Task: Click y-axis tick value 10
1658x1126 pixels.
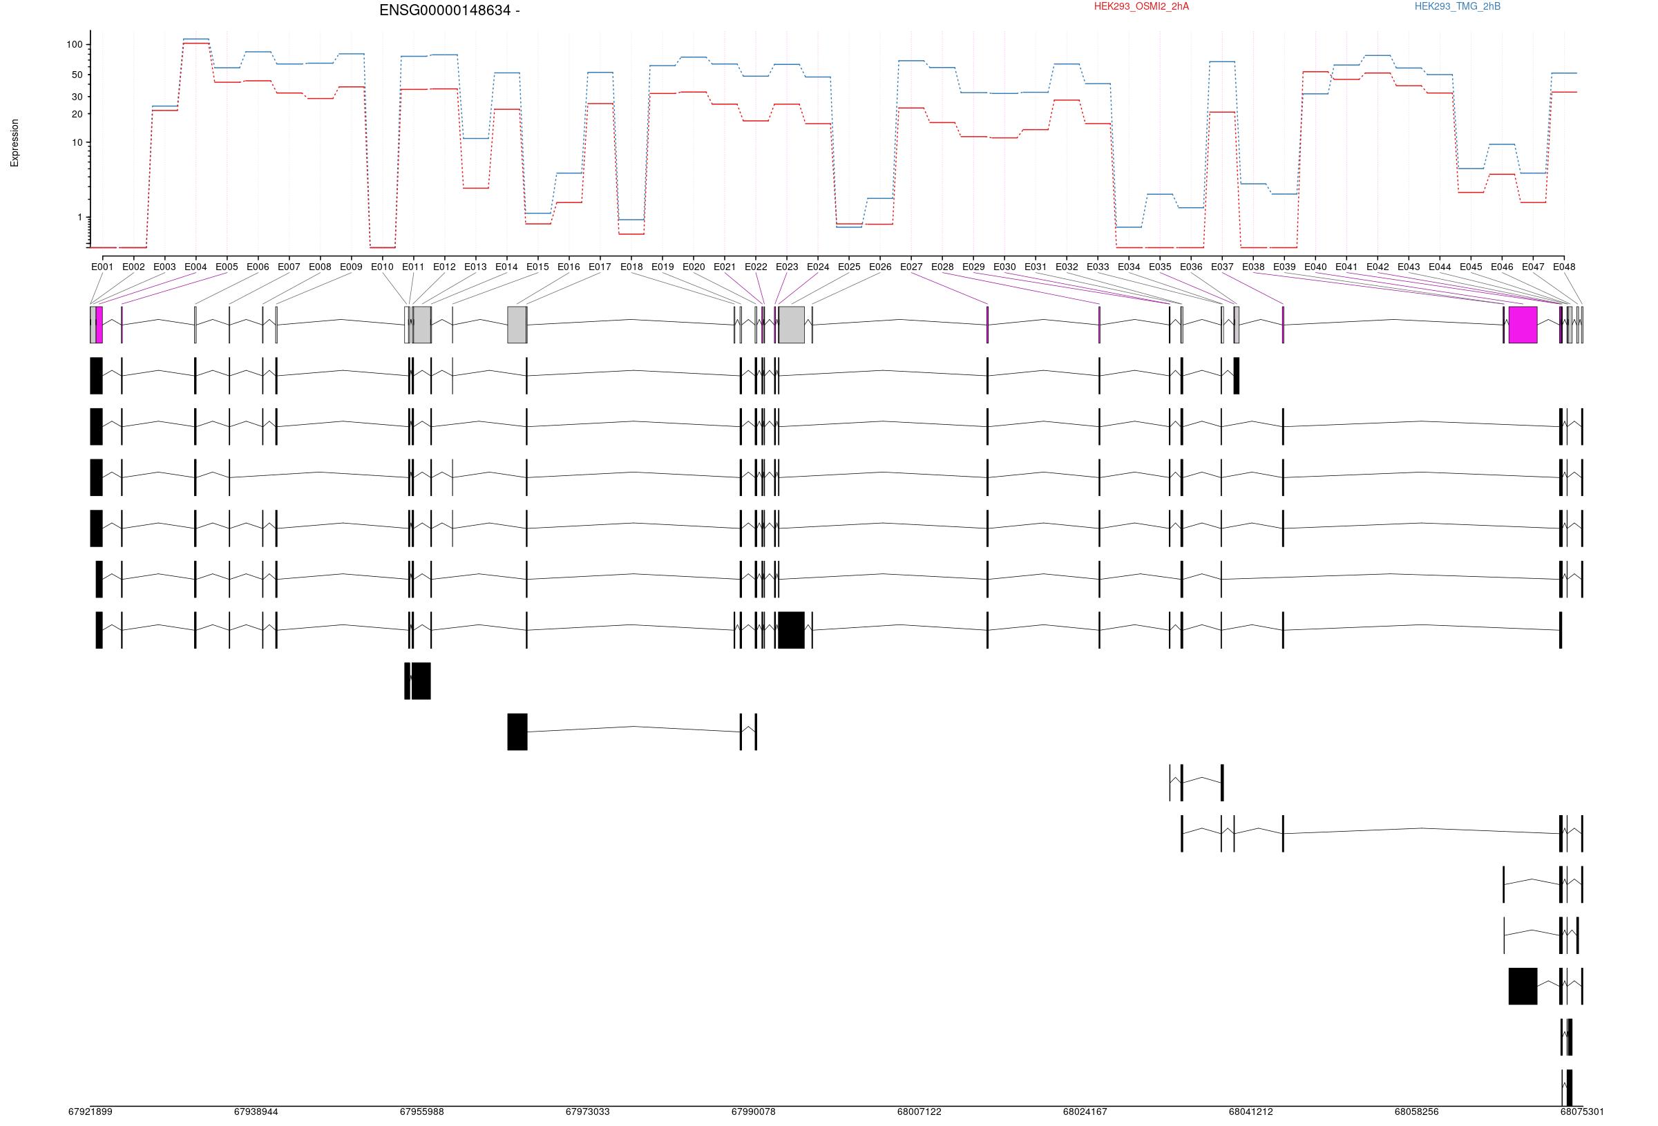Action: coord(77,143)
